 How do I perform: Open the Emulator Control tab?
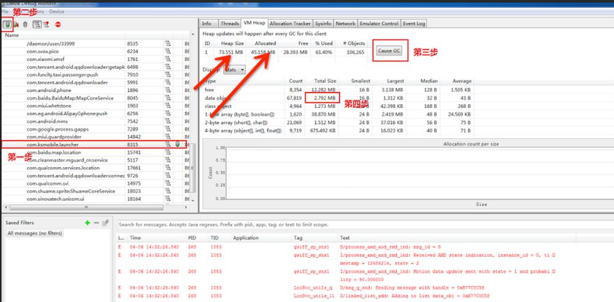click(x=379, y=23)
